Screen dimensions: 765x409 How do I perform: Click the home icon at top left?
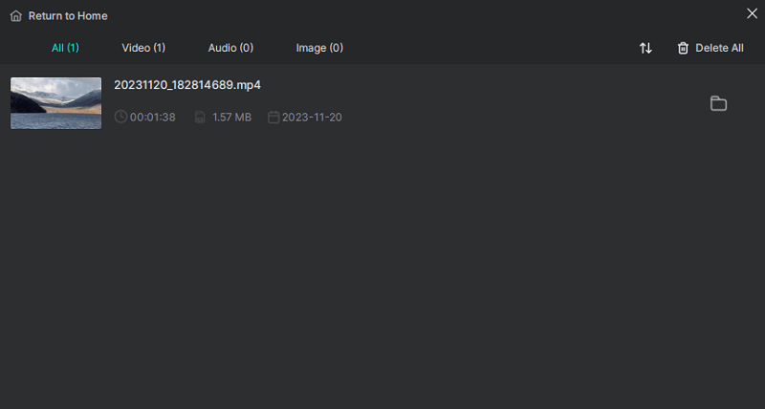(x=16, y=16)
